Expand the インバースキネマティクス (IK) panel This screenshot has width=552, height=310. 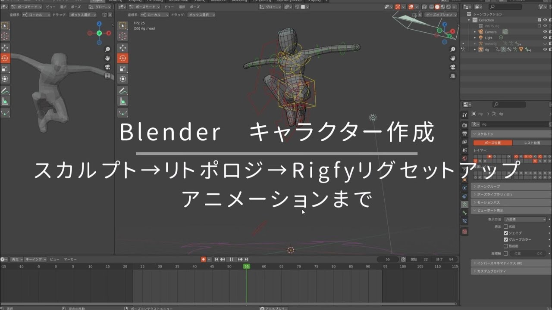tap(510, 263)
